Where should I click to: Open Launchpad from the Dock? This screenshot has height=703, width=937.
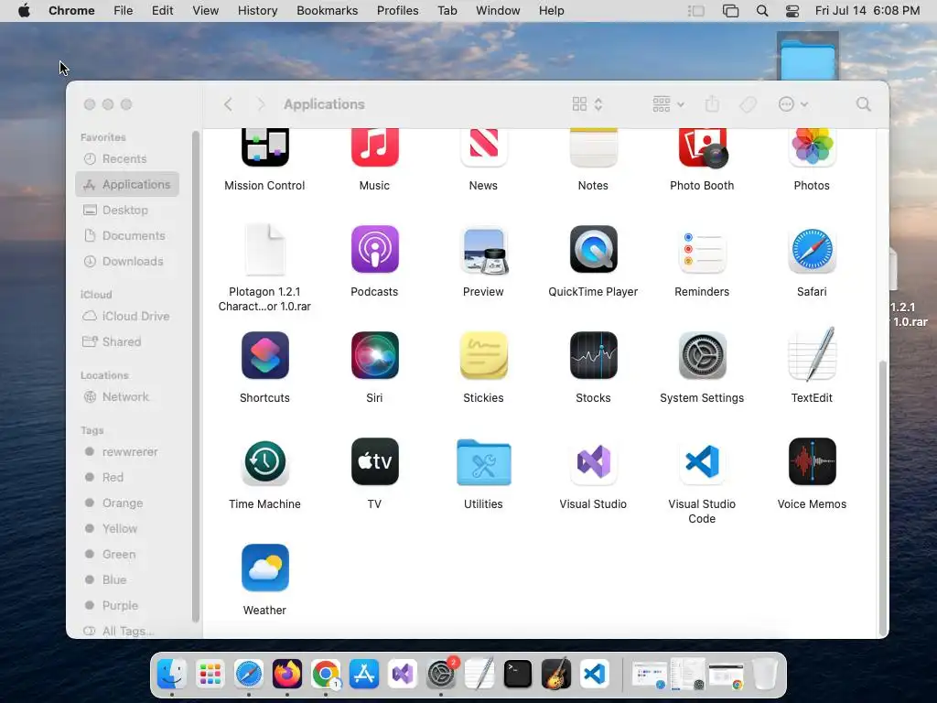click(210, 675)
